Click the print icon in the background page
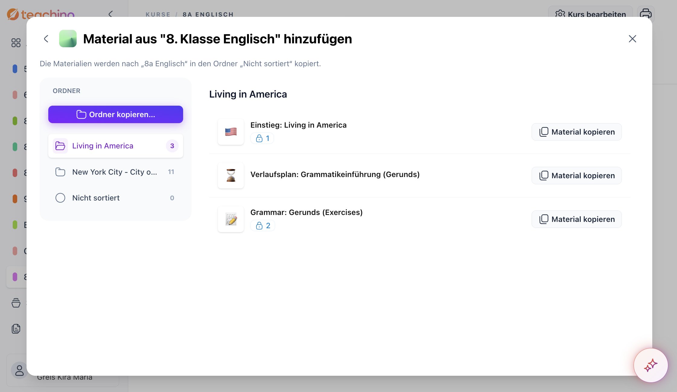The width and height of the screenshot is (677, 392). pos(646,13)
